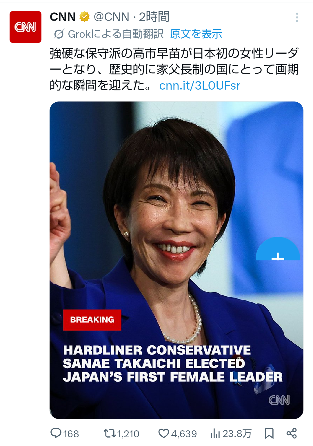Open the three-dot more options menu
Screen dimensions: 313x446
pos(297,17)
